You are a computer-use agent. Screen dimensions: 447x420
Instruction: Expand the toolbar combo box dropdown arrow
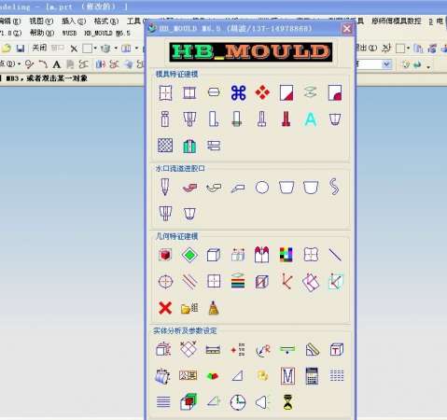(x=386, y=64)
